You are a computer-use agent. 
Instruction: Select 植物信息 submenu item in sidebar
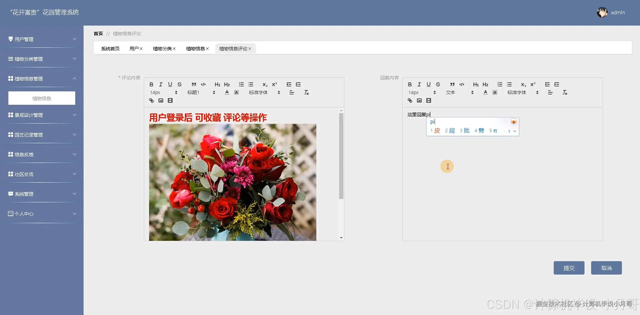click(42, 98)
